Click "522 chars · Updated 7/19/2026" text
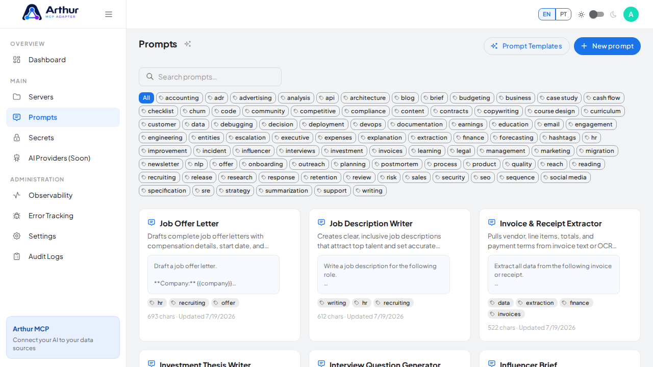This screenshot has height=367, width=653. [532, 328]
